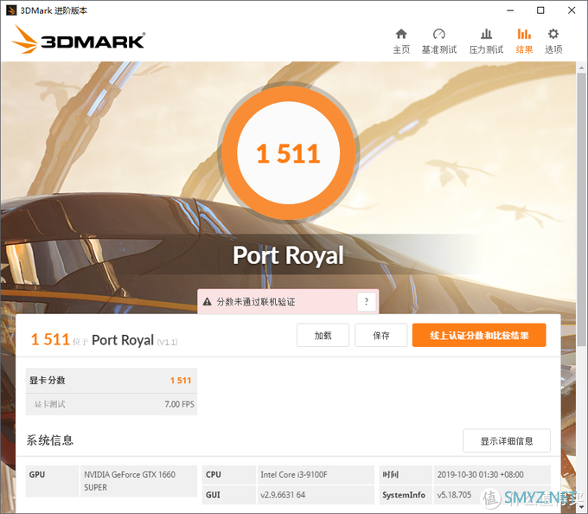Click the large 1 511 score circle
Viewport: 588px width, 514px height.
[x=288, y=153]
